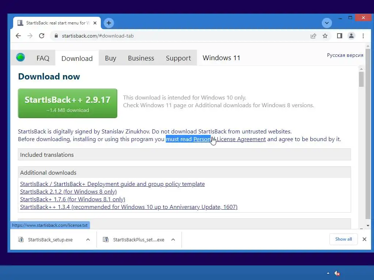Switch to the Buy tab
374x280 pixels.
click(110, 58)
